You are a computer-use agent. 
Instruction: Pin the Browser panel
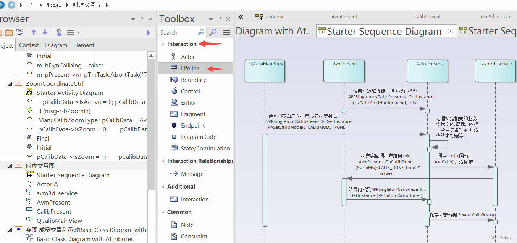point(142,19)
